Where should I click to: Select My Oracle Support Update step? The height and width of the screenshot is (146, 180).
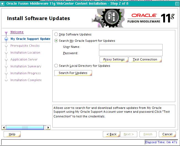30,39
